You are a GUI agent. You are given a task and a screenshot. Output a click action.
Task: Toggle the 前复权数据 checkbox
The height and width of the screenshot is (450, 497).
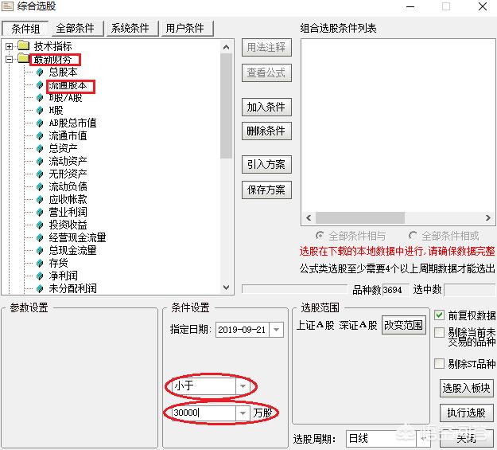tap(440, 315)
